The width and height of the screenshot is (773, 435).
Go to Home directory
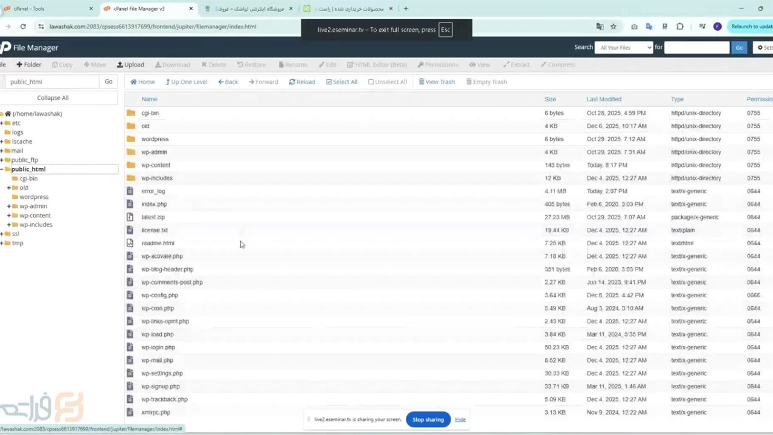click(143, 82)
